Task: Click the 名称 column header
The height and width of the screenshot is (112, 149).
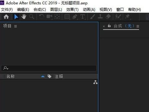Action: click(11, 77)
